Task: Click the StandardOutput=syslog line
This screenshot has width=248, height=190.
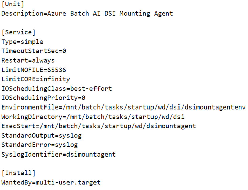Action: click(x=42, y=136)
